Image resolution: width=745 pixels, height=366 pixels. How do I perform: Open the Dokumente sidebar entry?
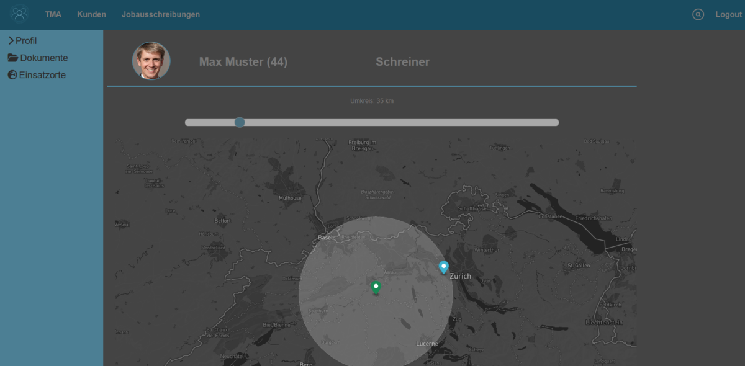44,58
